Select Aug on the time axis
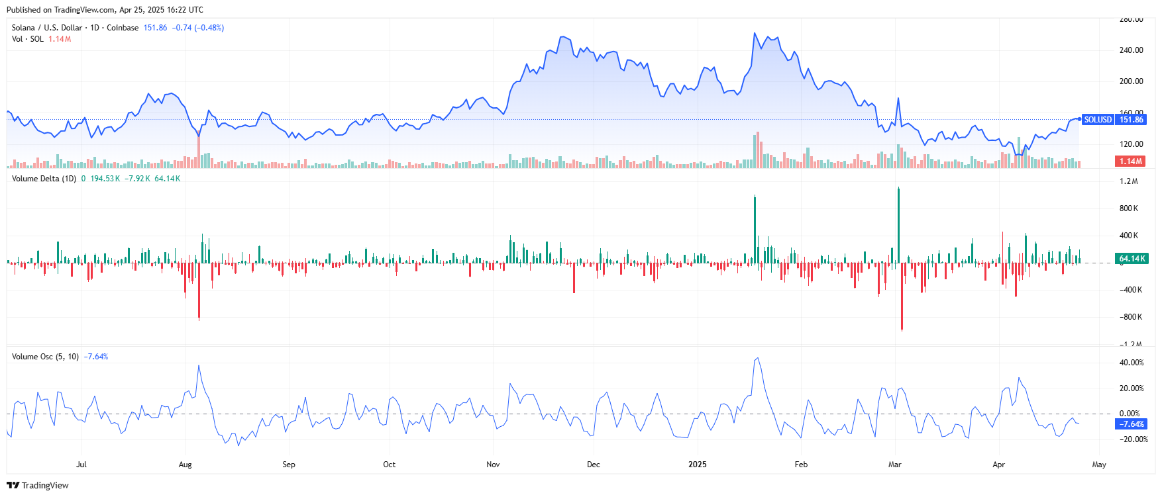The height and width of the screenshot is (497, 1162). tap(185, 465)
